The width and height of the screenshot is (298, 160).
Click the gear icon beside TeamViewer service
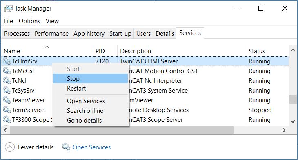7,100
